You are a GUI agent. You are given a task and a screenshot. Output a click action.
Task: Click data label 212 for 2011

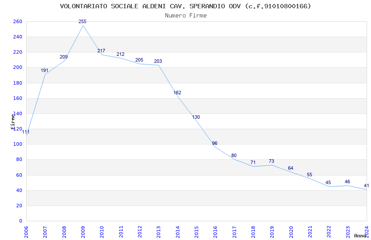pyautogui.click(x=120, y=55)
